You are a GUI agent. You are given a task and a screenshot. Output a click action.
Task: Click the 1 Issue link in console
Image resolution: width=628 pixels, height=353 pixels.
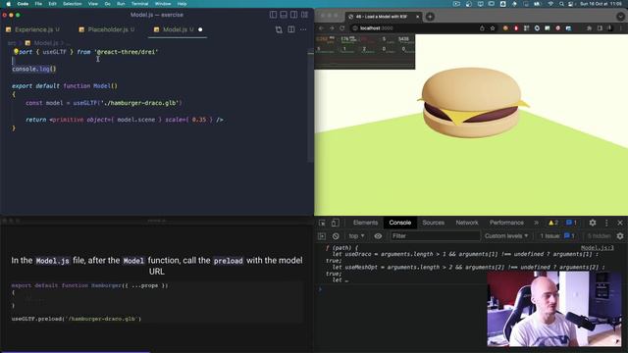point(557,236)
